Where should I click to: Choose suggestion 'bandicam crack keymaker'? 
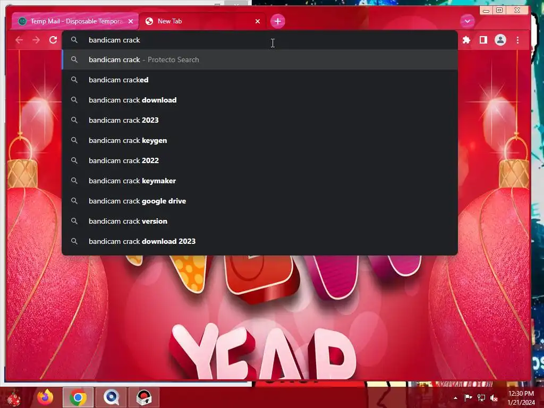pyautogui.click(x=259, y=181)
